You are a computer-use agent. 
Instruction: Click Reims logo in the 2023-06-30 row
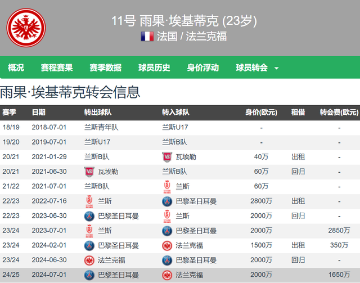click(x=167, y=216)
